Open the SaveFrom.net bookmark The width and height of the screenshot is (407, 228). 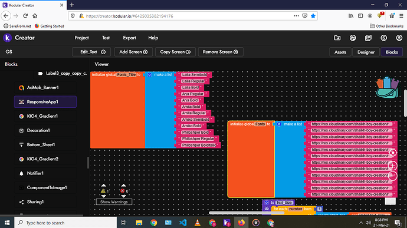pyautogui.click(x=17, y=26)
